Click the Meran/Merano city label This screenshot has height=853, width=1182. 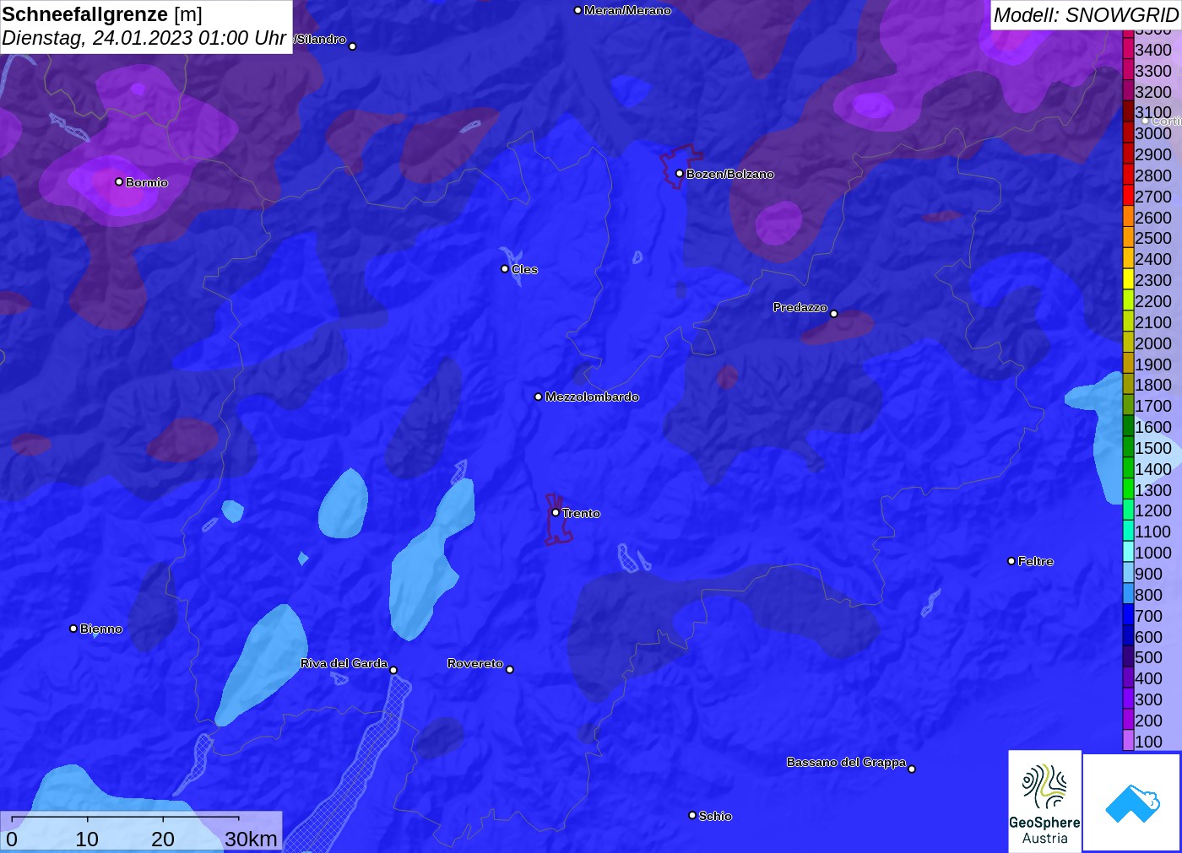click(x=627, y=10)
